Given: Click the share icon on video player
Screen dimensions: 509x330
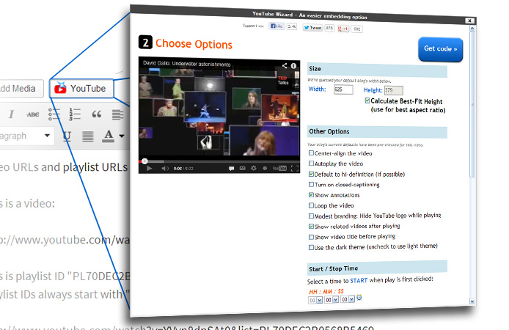Looking at the screenshot, I should [283, 66].
